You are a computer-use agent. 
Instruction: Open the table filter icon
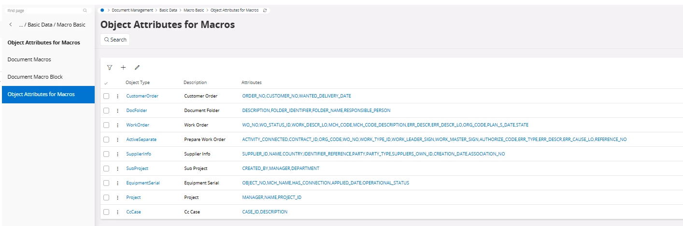click(110, 68)
